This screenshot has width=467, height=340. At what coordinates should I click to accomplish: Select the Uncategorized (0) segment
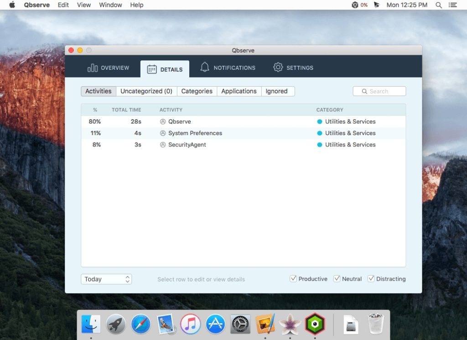tap(146, 91)
